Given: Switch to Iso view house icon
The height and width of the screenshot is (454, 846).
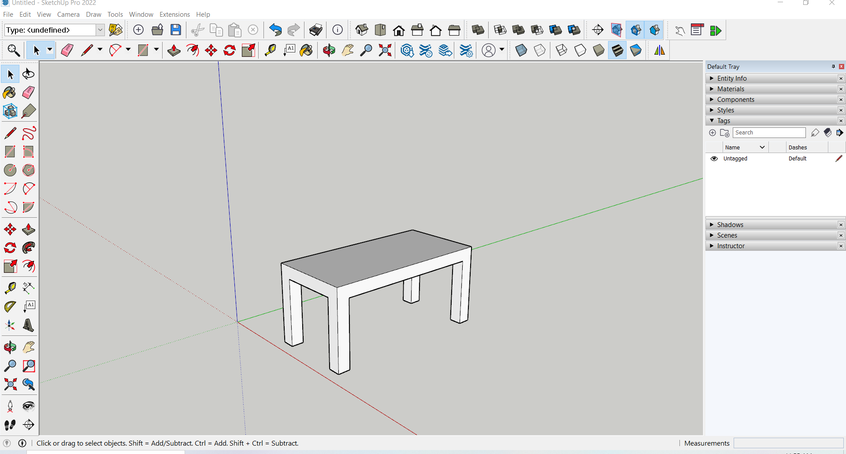Looking at the screenshot, I should coord(362,30).
